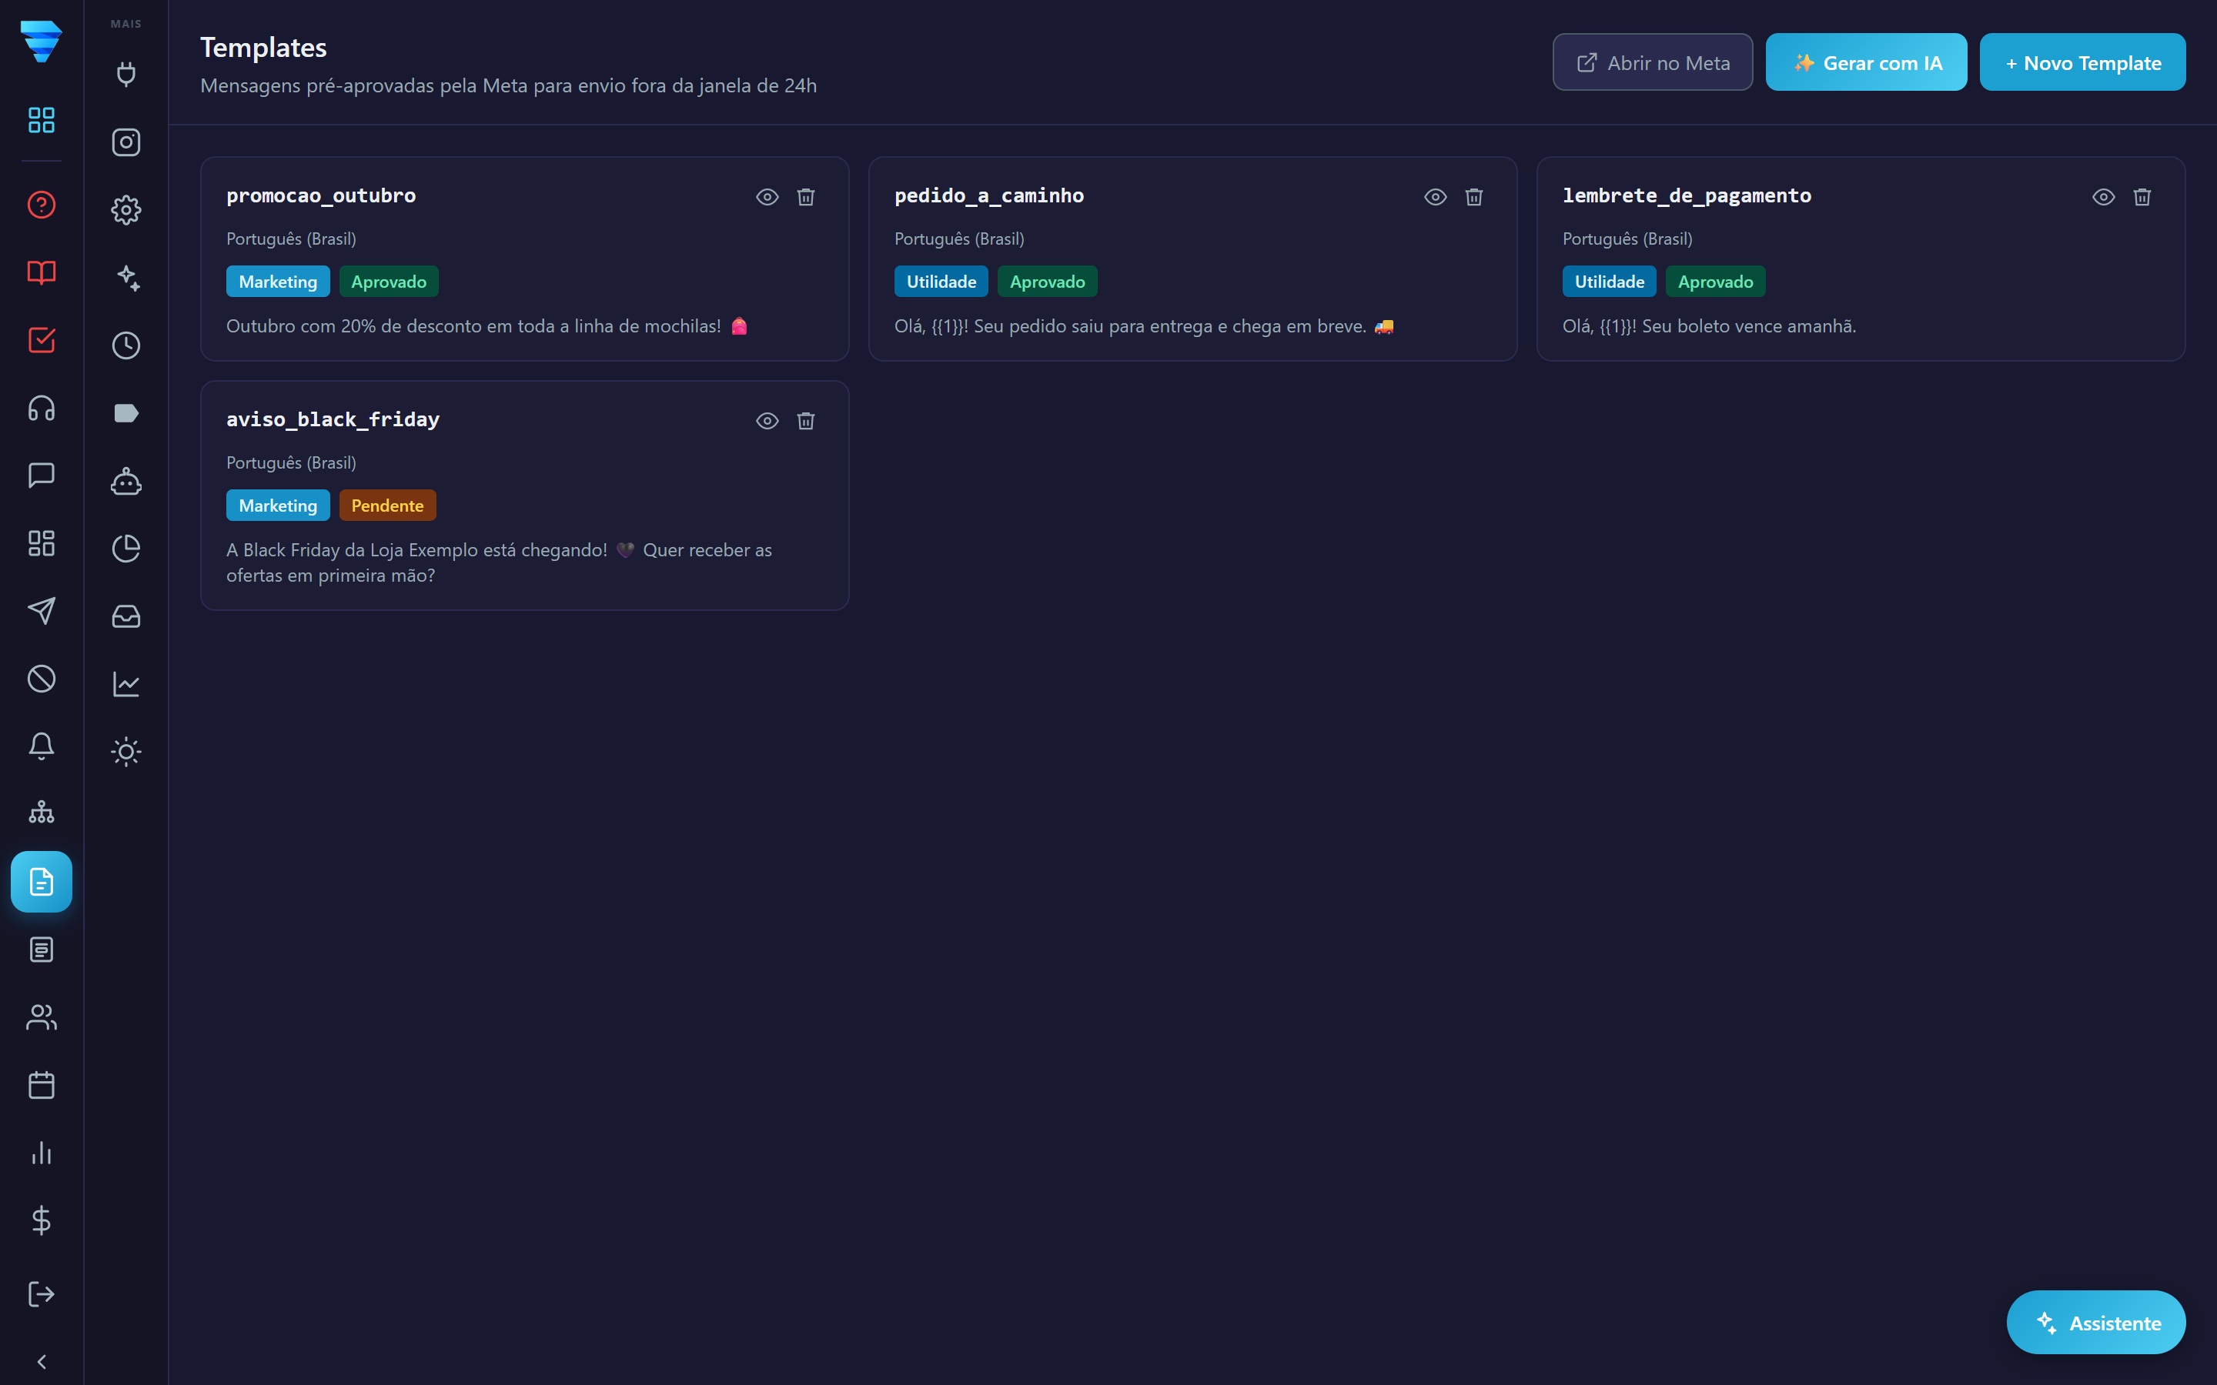The height and width of the screenshot is (1385, 2217).
Task: Open the settings gear icon
Action: [x=126, y=210]
